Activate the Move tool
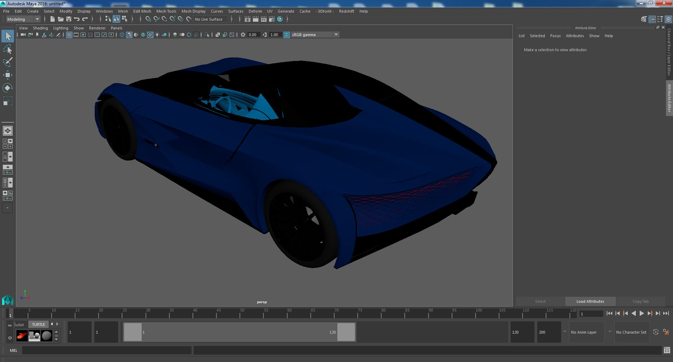 8,75
